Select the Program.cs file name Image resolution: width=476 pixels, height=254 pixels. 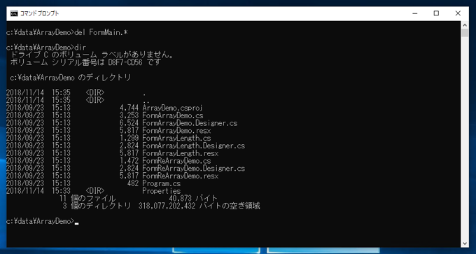tap(161, 183)
